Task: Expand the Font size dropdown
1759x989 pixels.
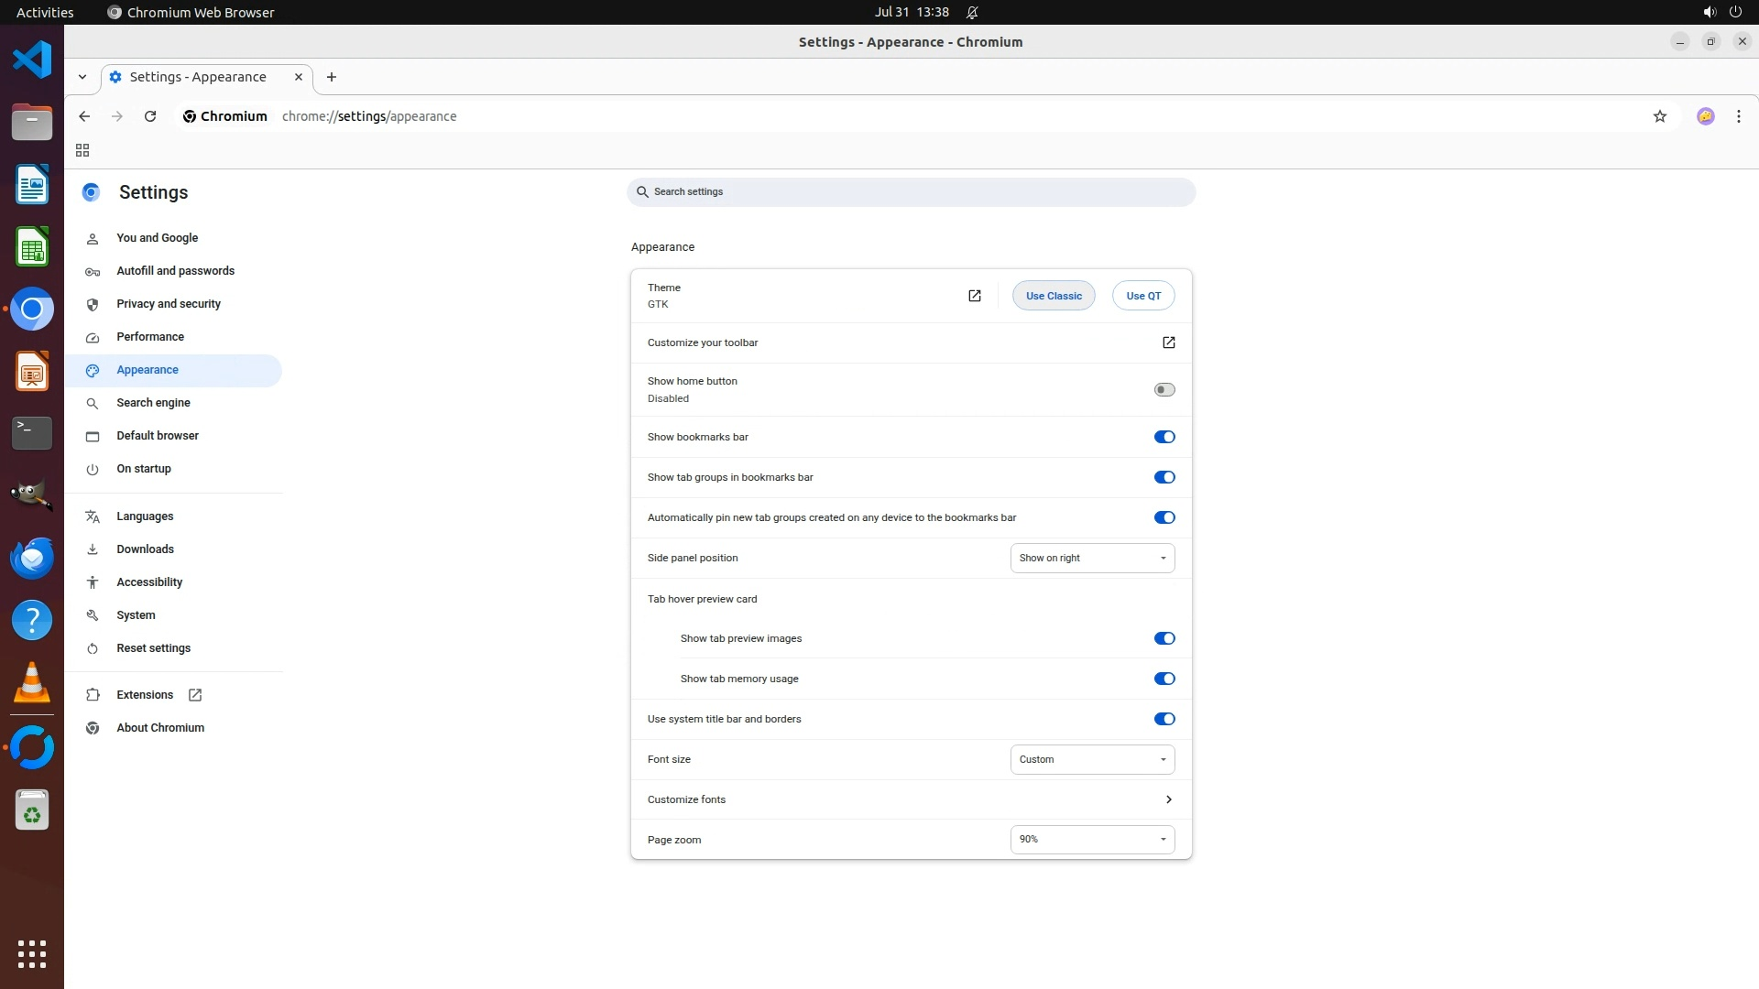Action: pyautogui.click(x=1092, y=759)
